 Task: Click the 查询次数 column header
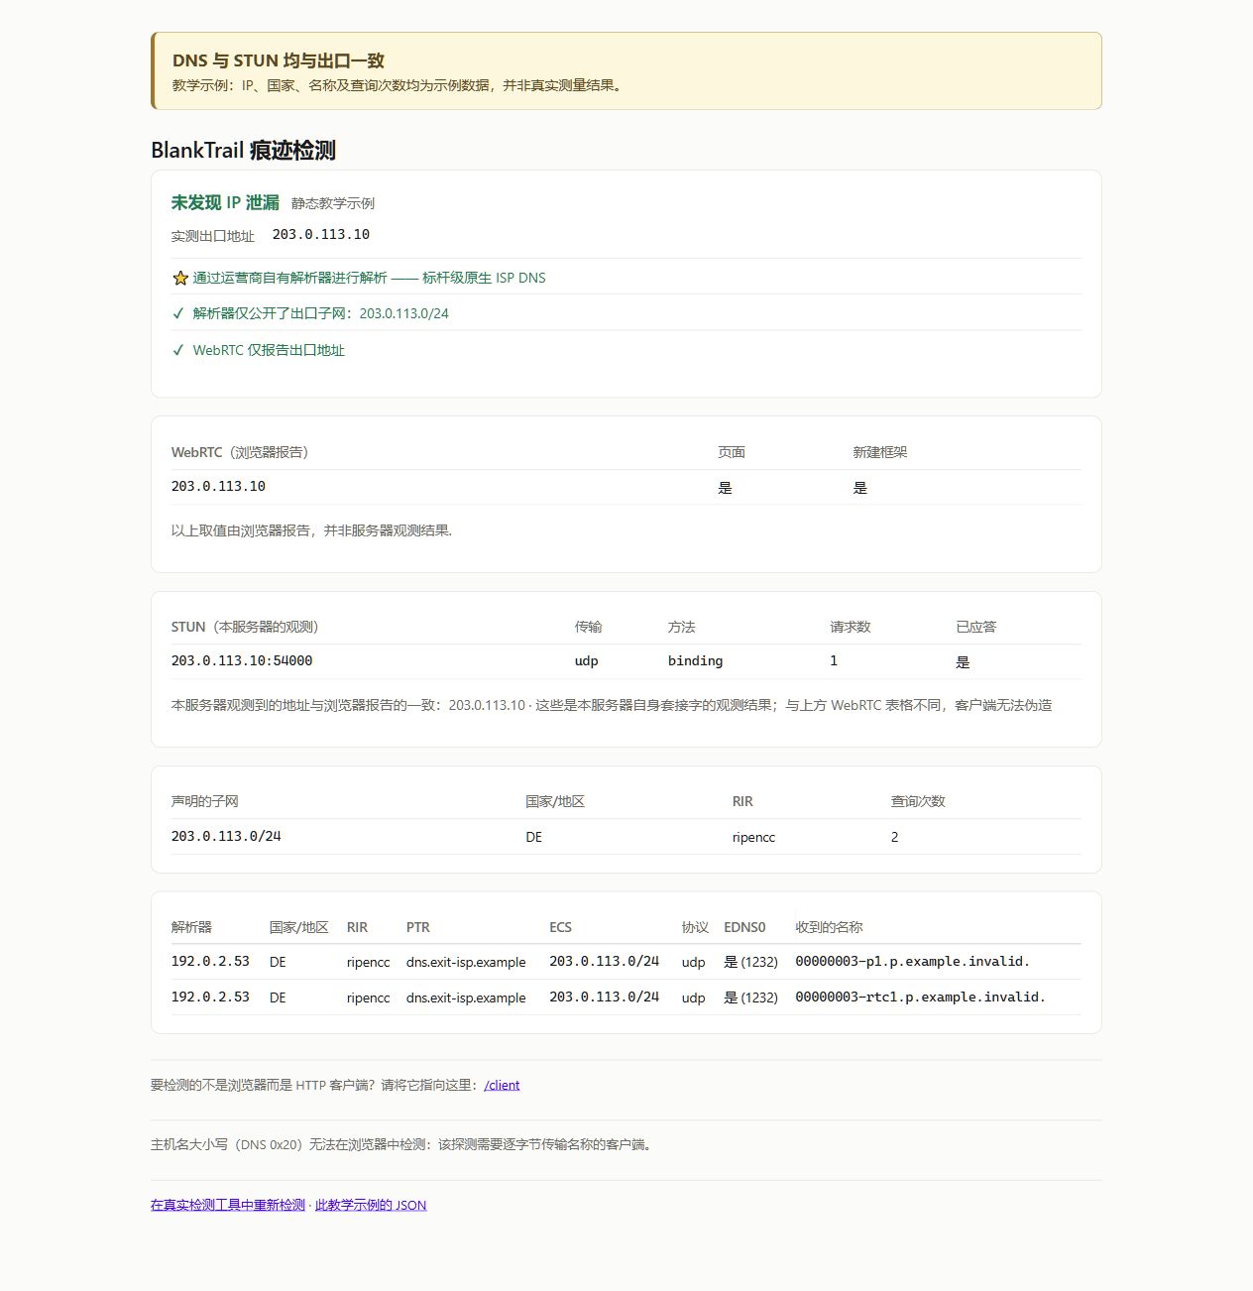[x=918, y=801]
